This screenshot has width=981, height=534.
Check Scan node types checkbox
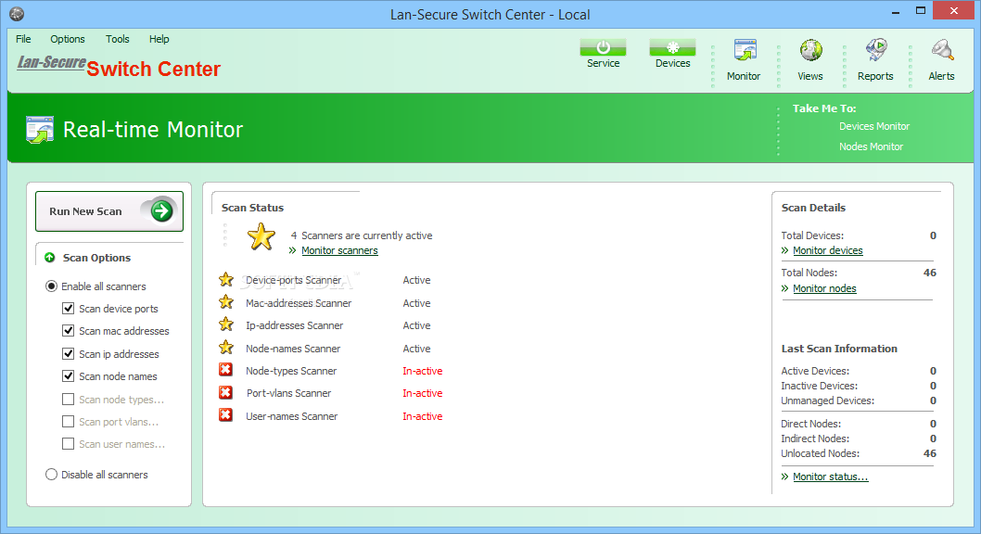point(69,399)
